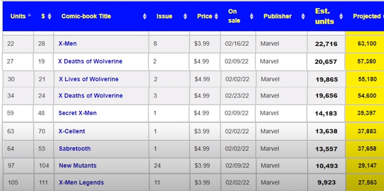
Task: Open the X-Men title link
Action: pos(67,43)
